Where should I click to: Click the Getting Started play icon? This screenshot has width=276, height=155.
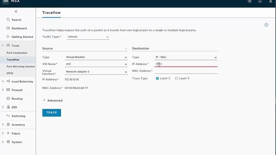tap(8, 37)
